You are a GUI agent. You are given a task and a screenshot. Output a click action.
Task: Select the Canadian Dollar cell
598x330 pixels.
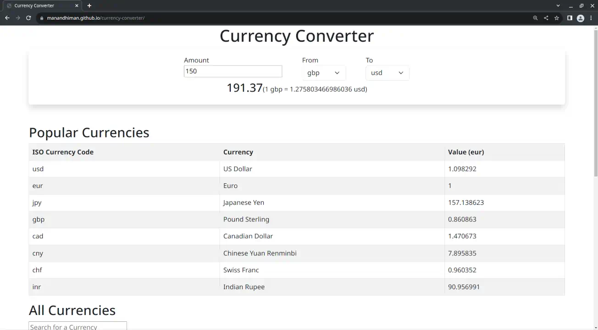[332, 236]
